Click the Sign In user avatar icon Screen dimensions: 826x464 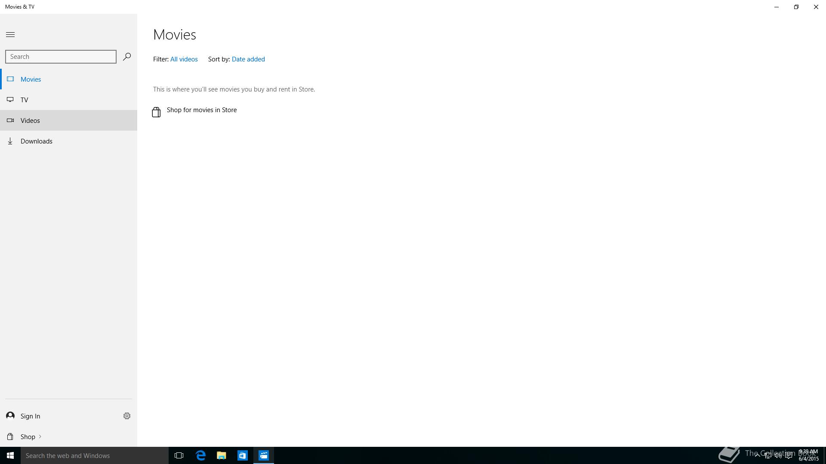(x=10, y=415)
